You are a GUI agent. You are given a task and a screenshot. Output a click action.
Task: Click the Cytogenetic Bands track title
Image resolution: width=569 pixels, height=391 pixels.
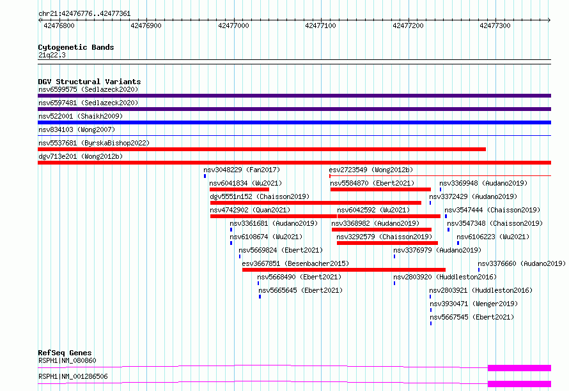tap(75, 47)
